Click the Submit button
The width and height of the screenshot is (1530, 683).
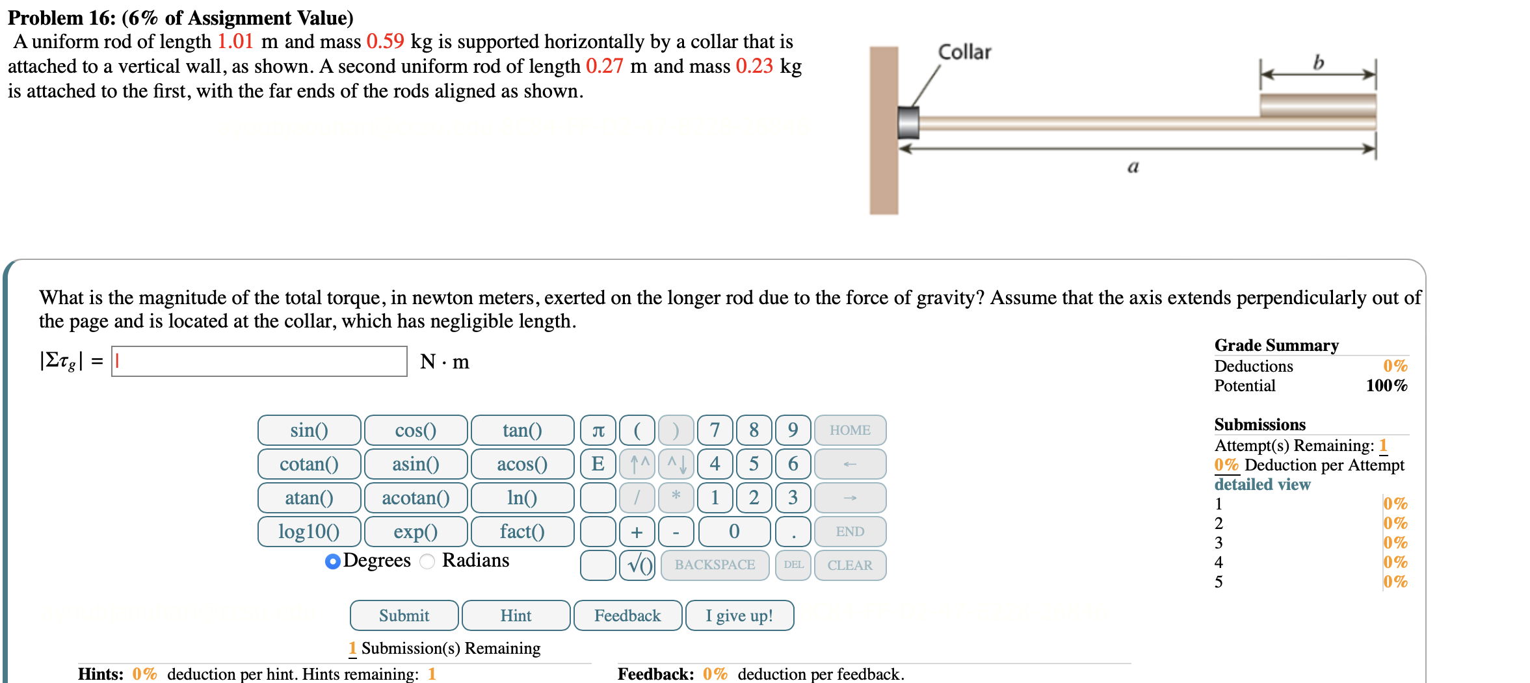click(404, 615)
